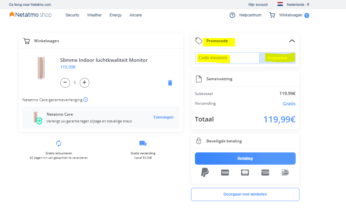
Task: Click Doorgaan met winkelen button
Action: [x=245, y=194]
